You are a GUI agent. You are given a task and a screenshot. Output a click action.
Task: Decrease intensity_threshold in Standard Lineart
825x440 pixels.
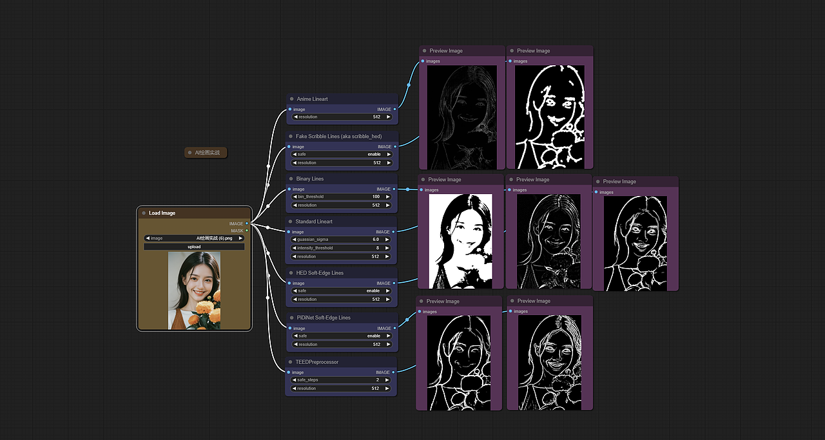tap(295, 248)
